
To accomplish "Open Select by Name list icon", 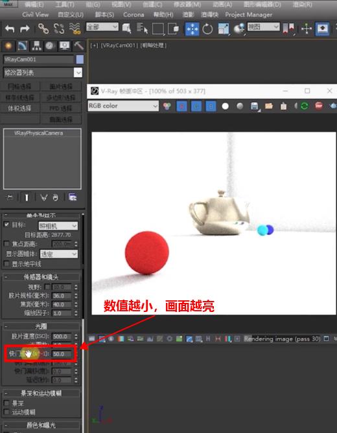I will click(142, 28).
